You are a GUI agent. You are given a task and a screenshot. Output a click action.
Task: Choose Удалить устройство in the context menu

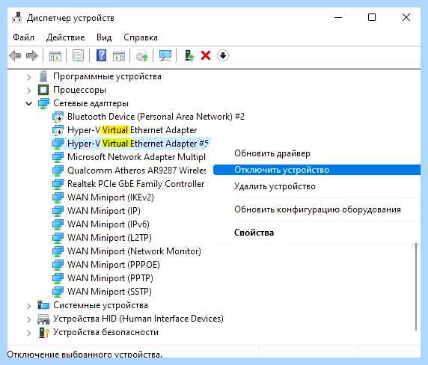(275, 186)
